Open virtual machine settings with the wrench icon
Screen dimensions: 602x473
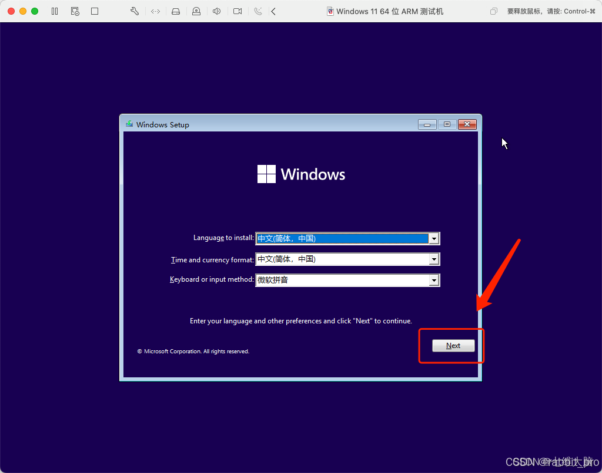coord(135,11)
